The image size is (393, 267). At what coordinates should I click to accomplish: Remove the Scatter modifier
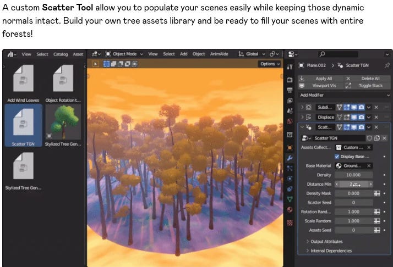(376, 127)
